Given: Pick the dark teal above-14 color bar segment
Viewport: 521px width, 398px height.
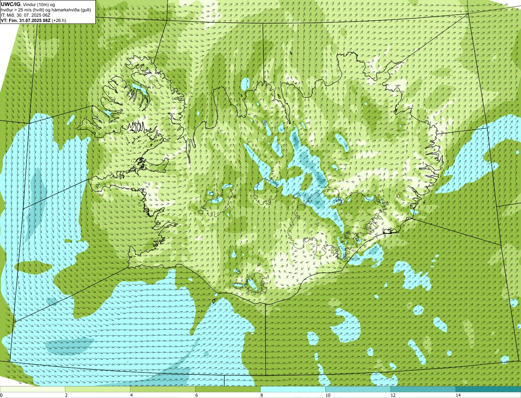Looking at the screenshot, I should coord(488,389).
